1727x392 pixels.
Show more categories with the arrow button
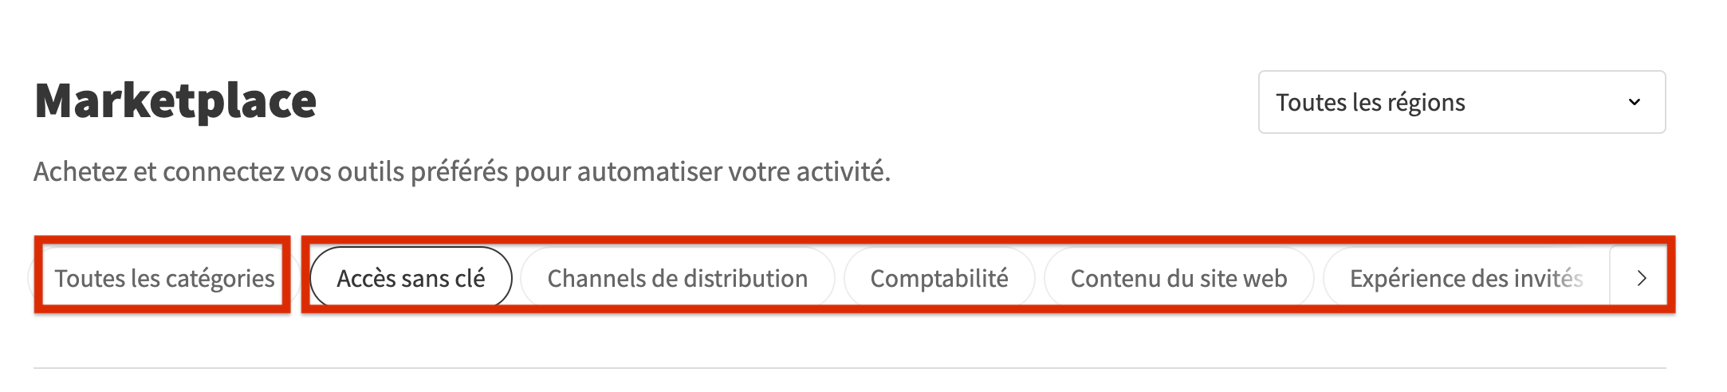1641,278
